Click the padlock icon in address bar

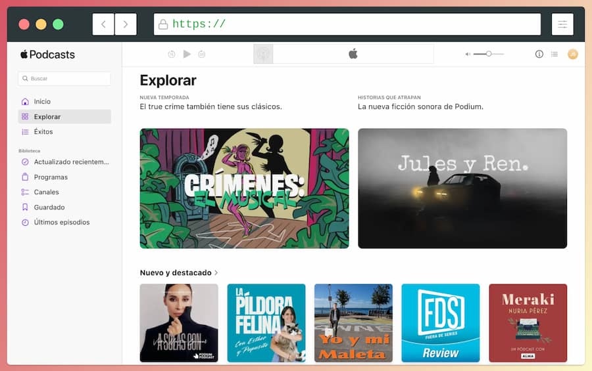point(163,24)
